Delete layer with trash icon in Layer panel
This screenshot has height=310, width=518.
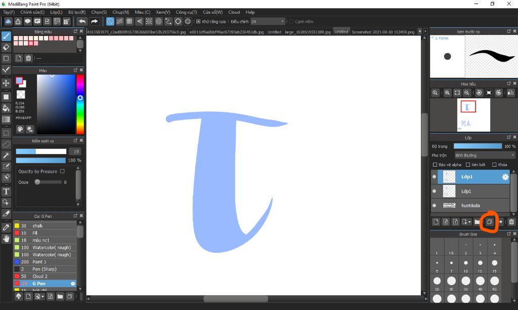[x=511, y=222]
